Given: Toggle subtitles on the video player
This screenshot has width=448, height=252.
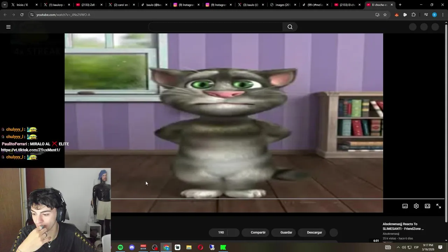Looking at the screenshot, I should 405,206.
